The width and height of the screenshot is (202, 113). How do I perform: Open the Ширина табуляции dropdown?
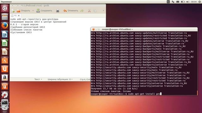(60, 79)
